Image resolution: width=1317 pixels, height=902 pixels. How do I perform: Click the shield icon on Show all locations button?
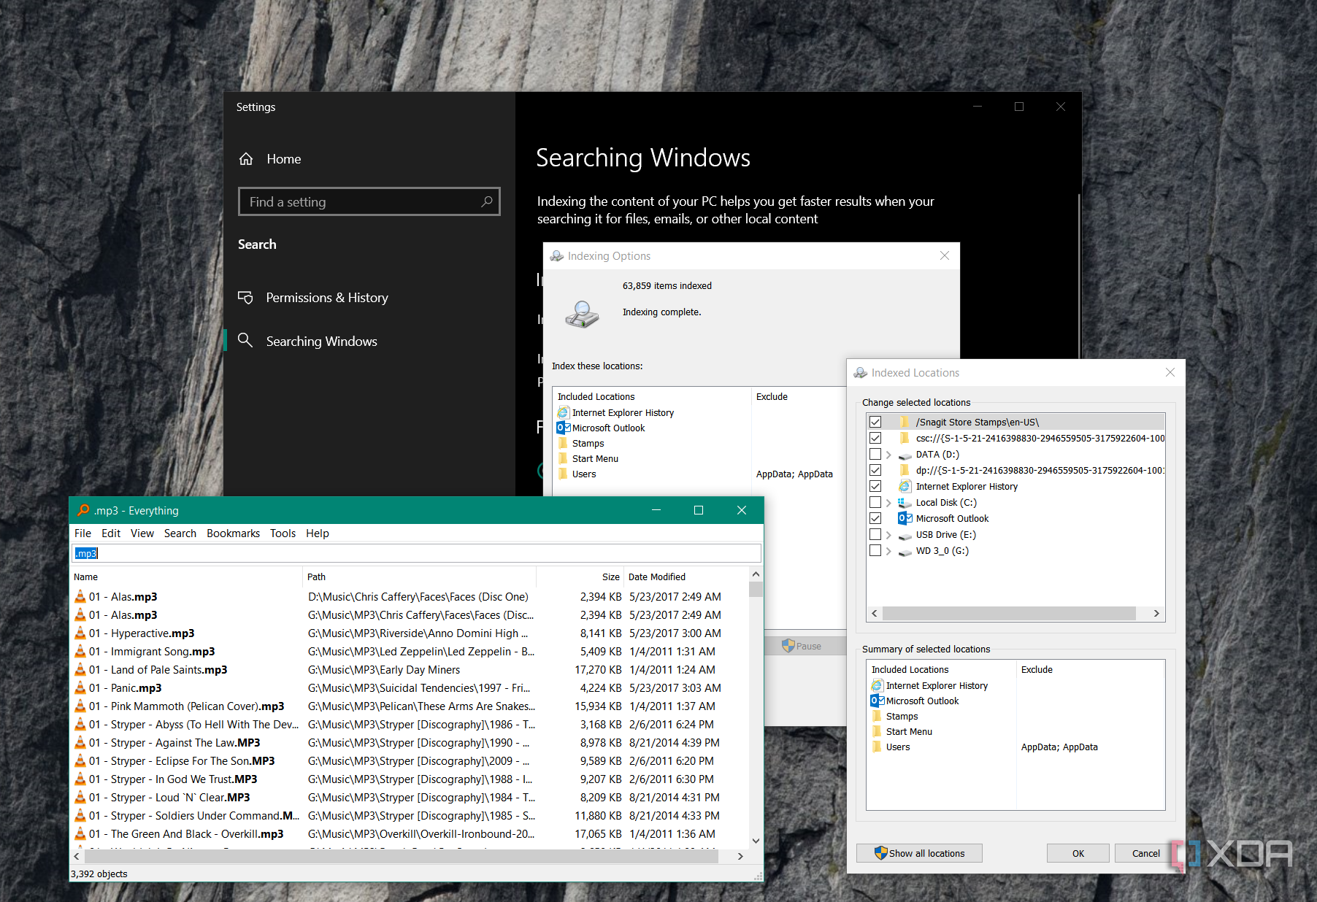[x=881, y=852]
